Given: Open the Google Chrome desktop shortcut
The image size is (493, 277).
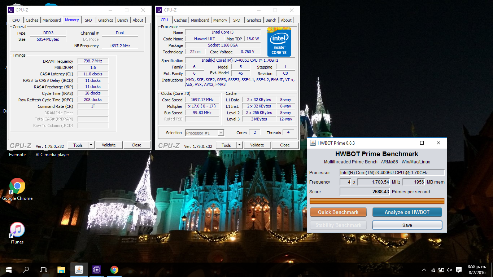Looking at the screenshot, I should 17,189.
